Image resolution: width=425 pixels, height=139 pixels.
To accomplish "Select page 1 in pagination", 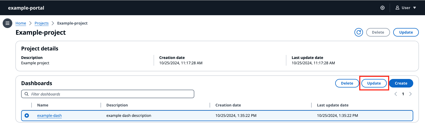I will (x=403, y=94).
